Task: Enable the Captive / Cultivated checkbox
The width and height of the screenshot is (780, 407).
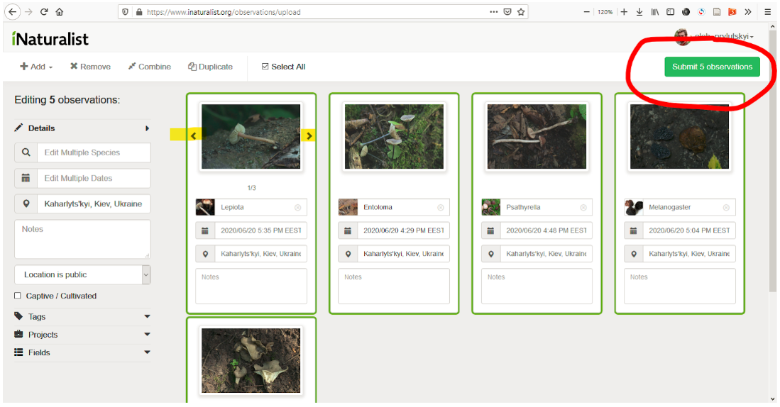Action: pos(18,296)
